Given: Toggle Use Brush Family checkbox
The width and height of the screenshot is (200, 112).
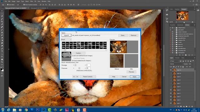Looking at the screenshot, I should [x=73, y=58].
